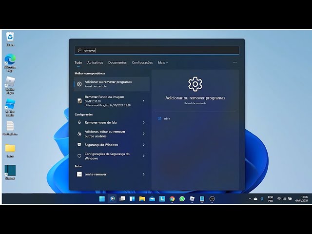Open the Widgets panel from the taskbar

click(132, 199)
